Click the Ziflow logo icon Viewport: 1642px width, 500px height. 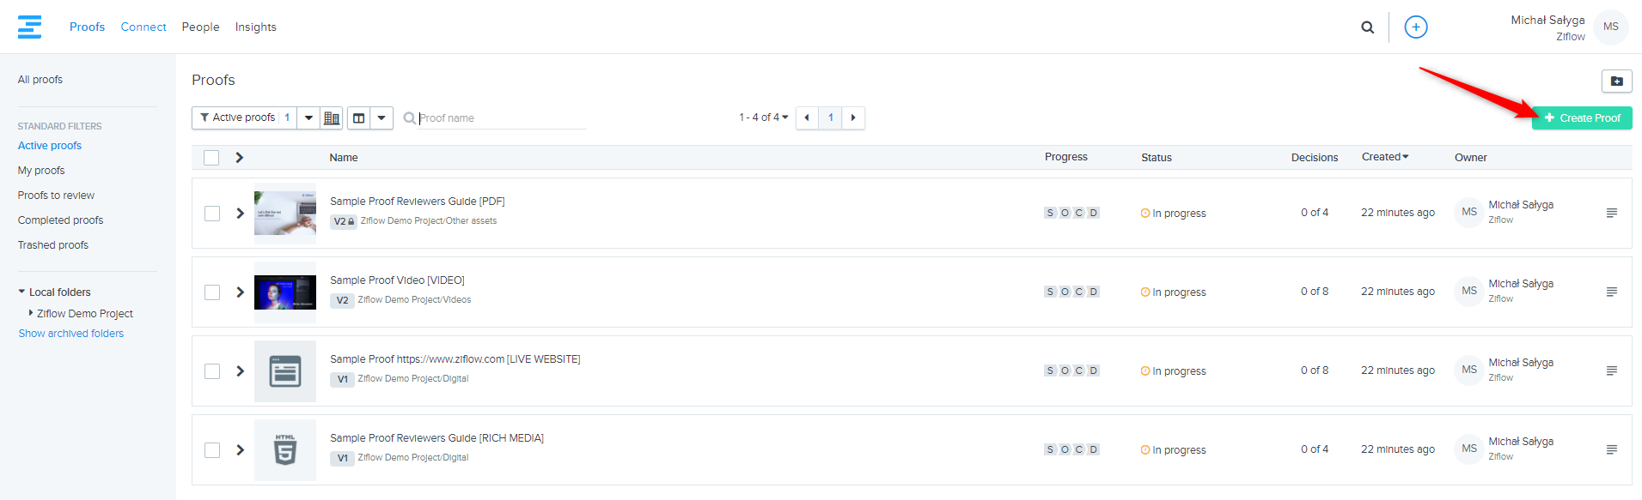click(x=29, y=27)
